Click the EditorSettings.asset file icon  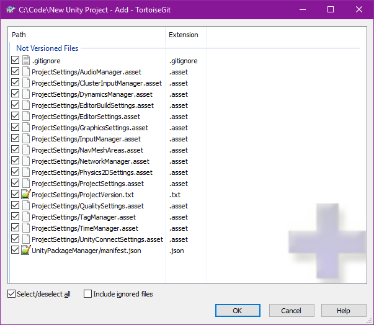(26, 117)
